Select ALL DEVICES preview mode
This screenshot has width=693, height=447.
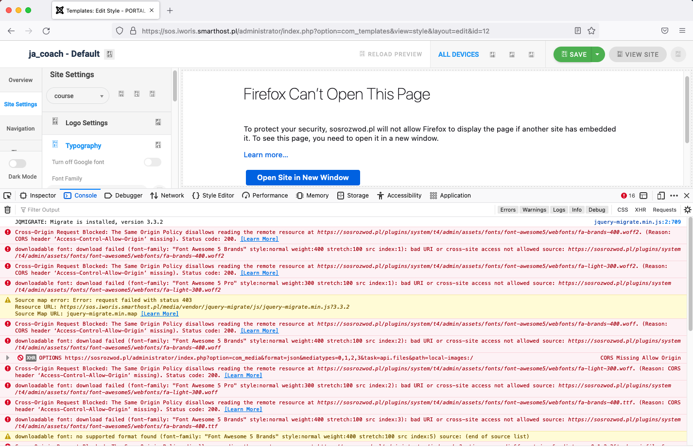[458, 54]
